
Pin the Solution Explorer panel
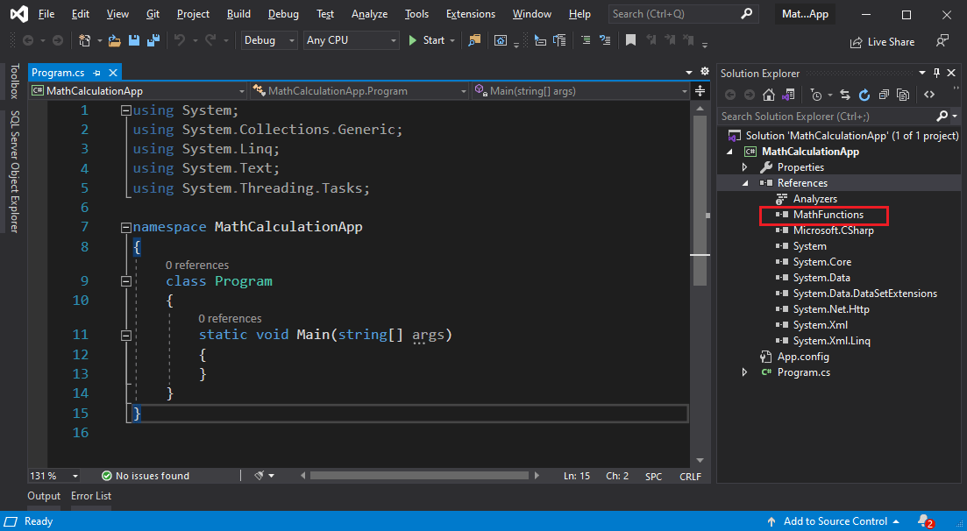pos(937,73)
